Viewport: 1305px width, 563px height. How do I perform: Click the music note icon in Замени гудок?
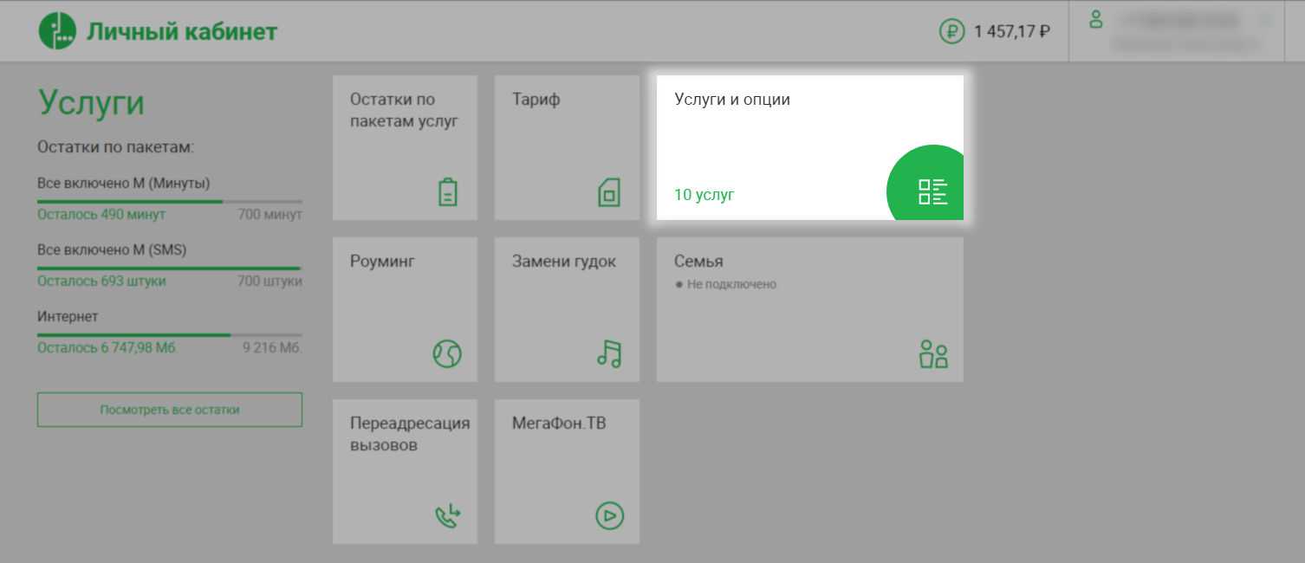(x=609, y=353)
